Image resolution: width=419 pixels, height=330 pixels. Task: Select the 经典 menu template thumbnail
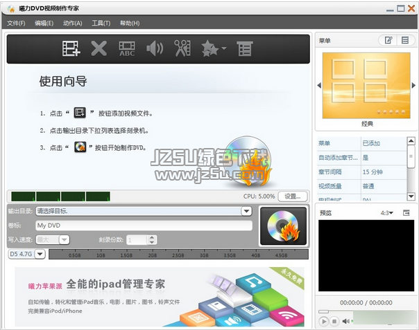(366, 85)
